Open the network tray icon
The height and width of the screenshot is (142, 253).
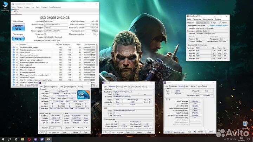(x=228, y=139)
